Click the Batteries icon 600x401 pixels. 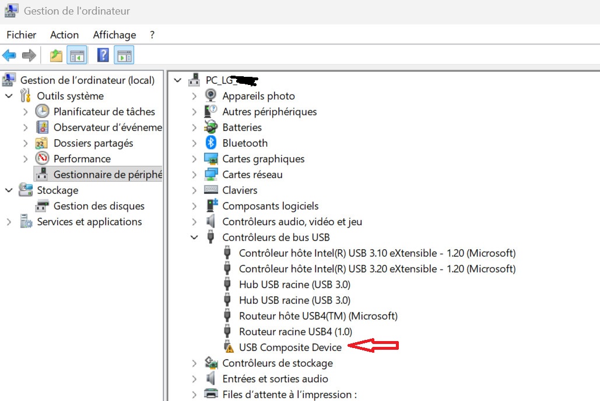tap(211, 127)
